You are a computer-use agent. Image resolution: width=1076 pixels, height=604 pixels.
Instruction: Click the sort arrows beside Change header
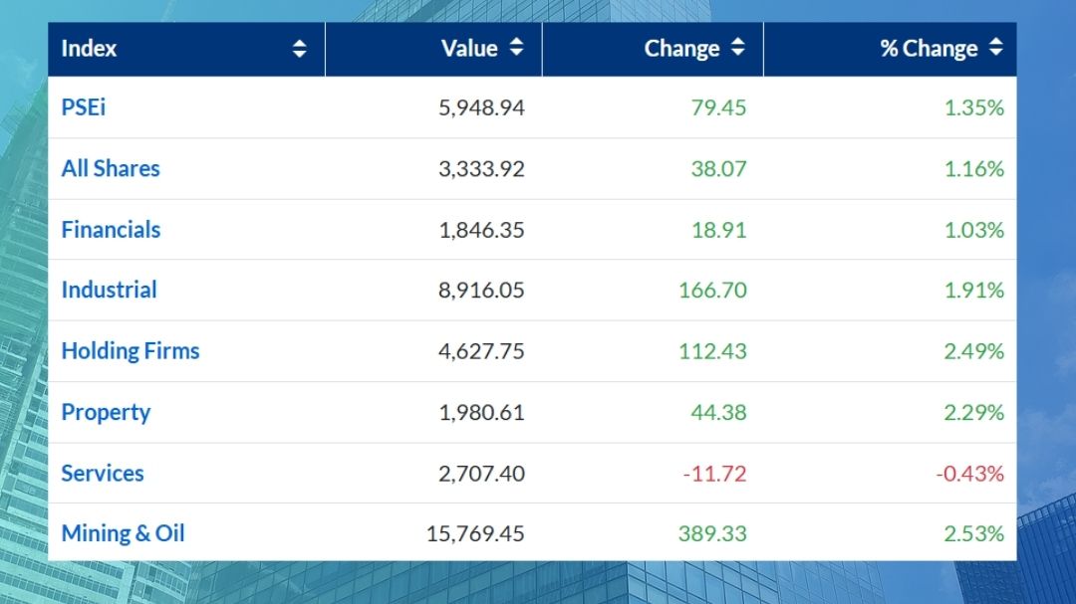pyautogui.click(x=737, y=48)
